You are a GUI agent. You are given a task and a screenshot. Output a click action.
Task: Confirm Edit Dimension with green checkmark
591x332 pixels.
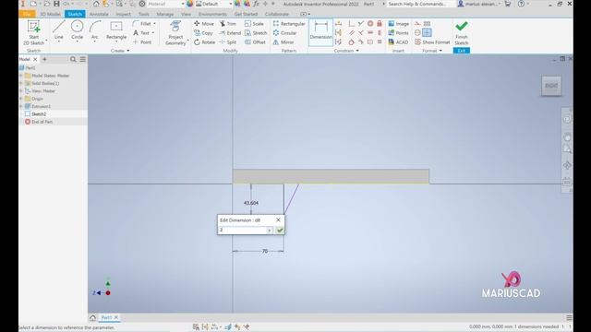280,230
